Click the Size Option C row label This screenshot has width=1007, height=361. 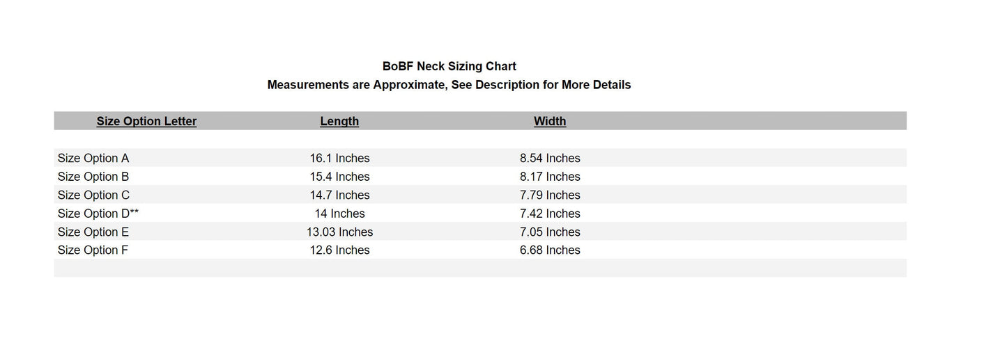click(x=93, y=195)
